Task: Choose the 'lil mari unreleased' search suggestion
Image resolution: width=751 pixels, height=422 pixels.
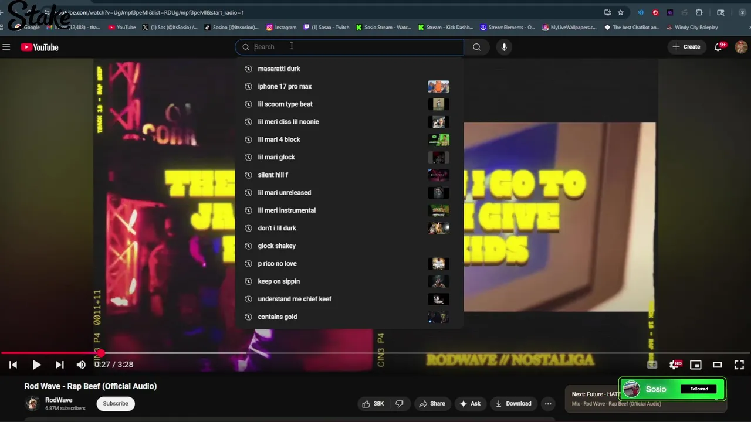Action: point(349,192)
